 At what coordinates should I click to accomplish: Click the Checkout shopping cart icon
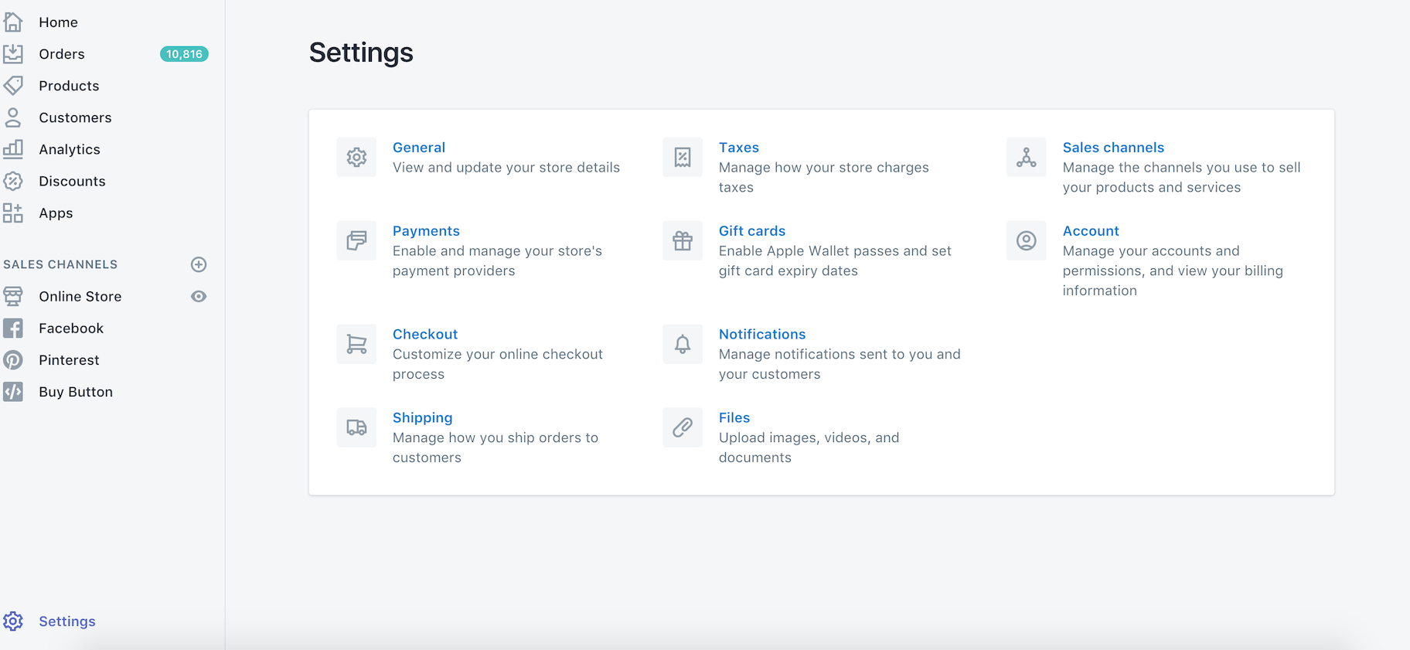click(x=356, y=345)
